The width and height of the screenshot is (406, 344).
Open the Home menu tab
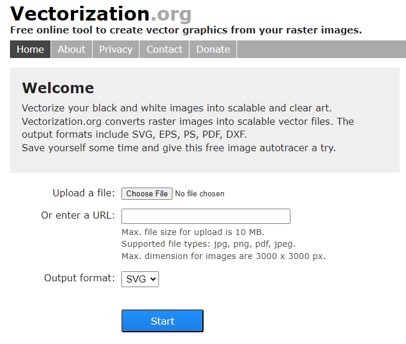[x=31, y=49]
